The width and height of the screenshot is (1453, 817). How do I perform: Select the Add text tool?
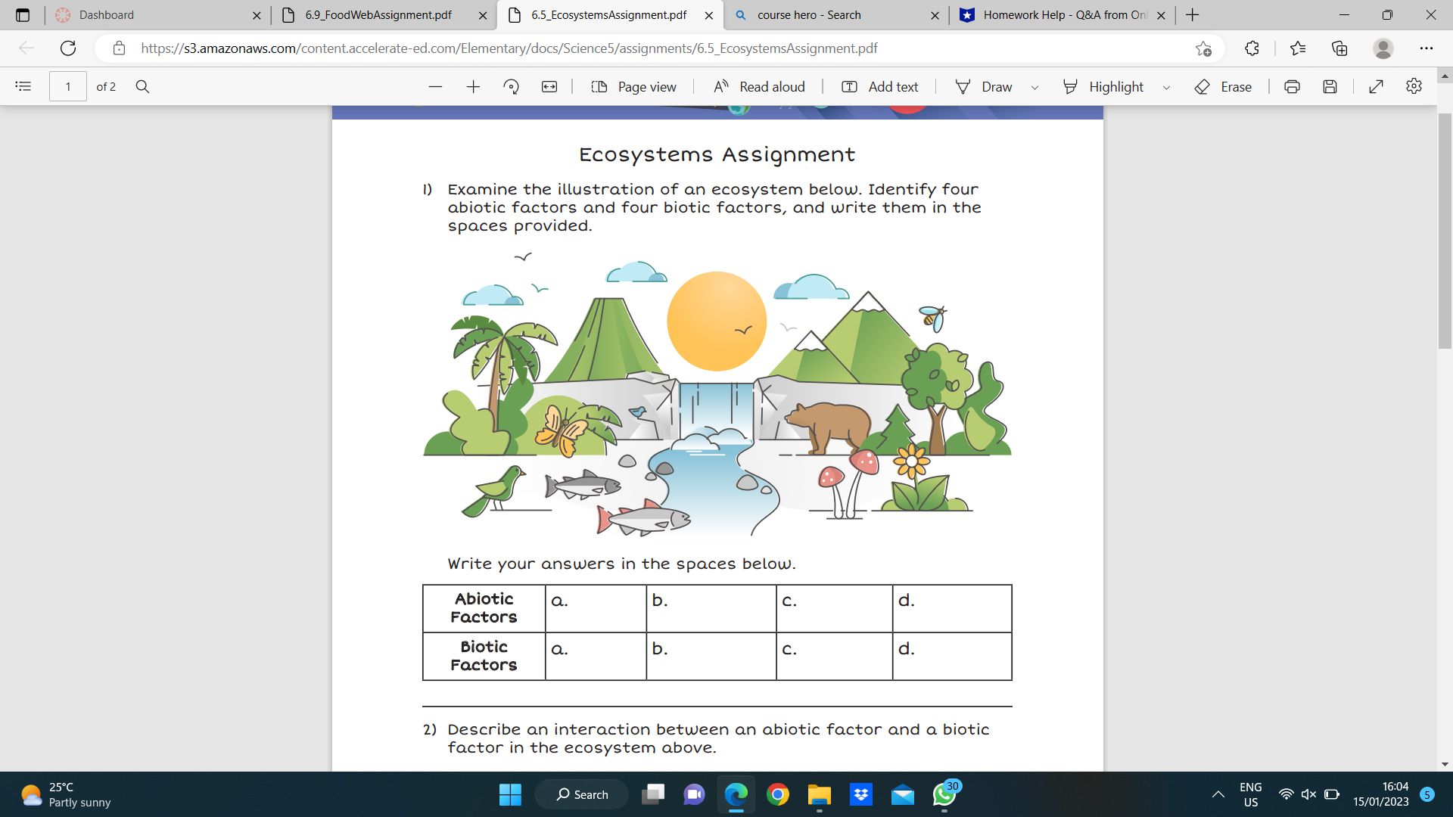coord(879,86)
